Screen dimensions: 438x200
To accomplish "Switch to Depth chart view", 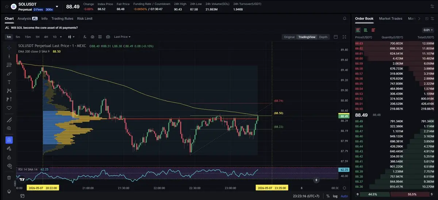I will click(323, 37).
